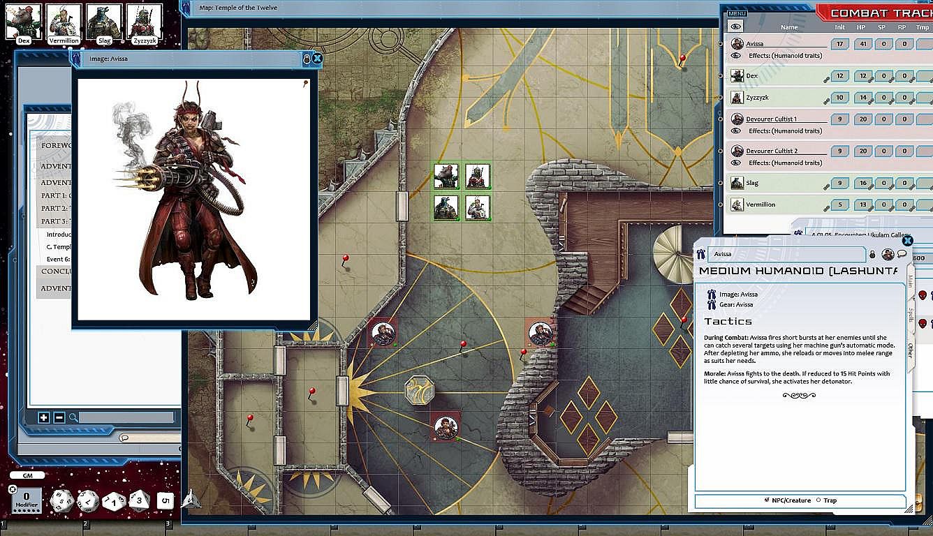
Task: Click Zyzzyzk's HP value 14
Action: pos(863,98)
